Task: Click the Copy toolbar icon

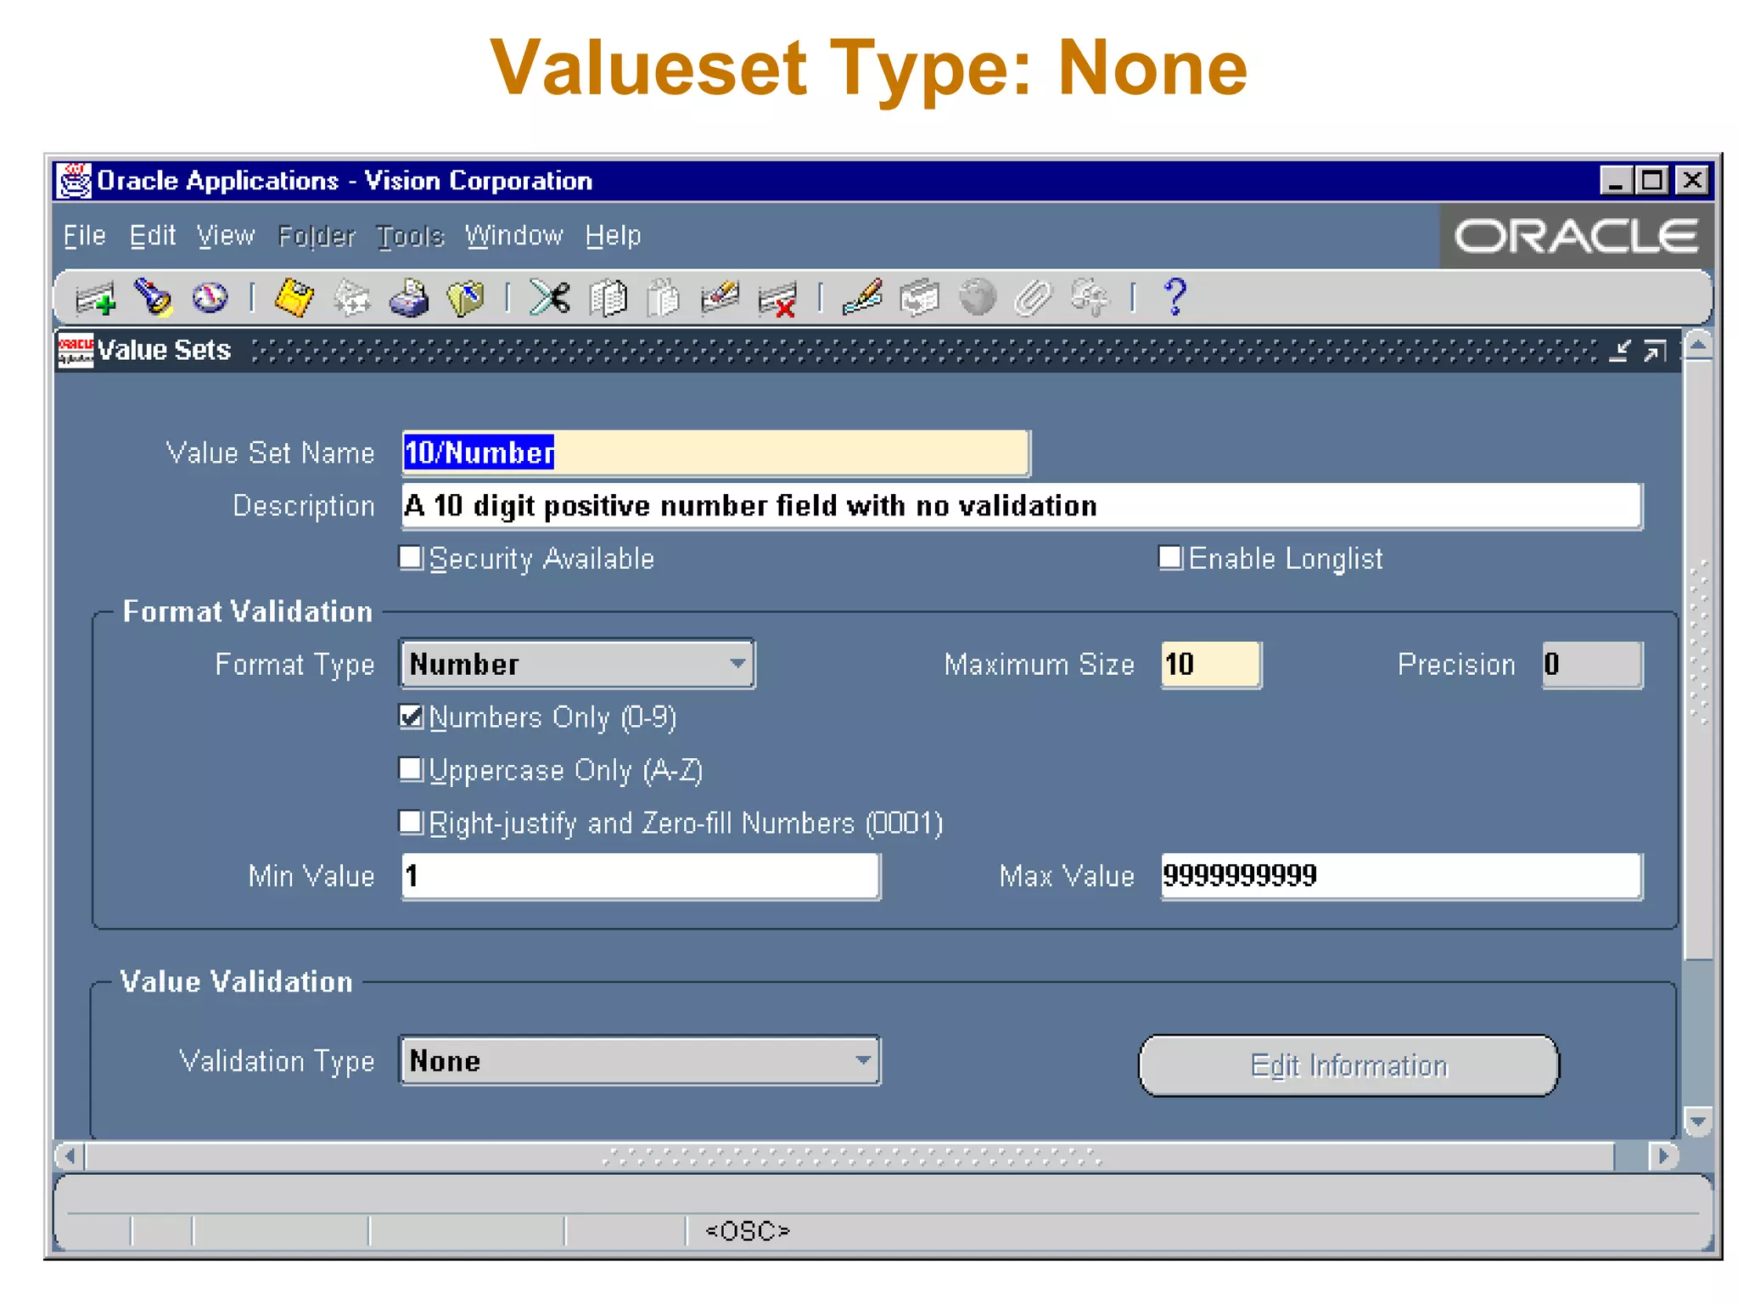Action: pyautogui.click(x=608, y=298)
